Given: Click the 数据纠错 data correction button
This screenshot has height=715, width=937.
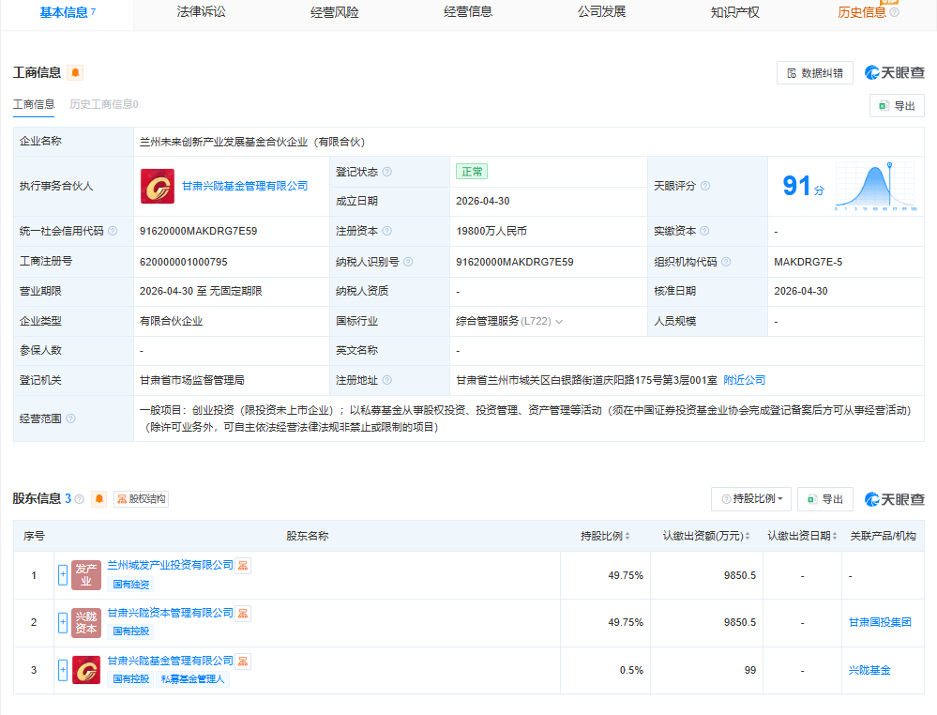Looking at the screenshot, I should pos(814,73).
